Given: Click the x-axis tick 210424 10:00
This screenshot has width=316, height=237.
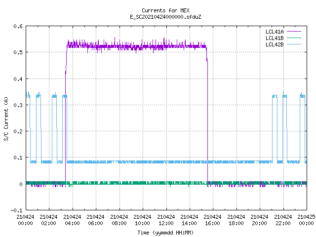Looking at the screenshot, I should click(142, 220).
